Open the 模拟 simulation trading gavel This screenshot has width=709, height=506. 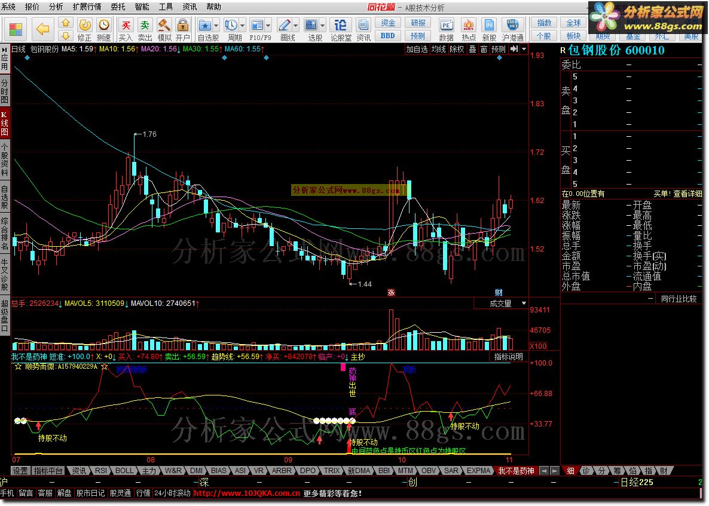[164, 29]
